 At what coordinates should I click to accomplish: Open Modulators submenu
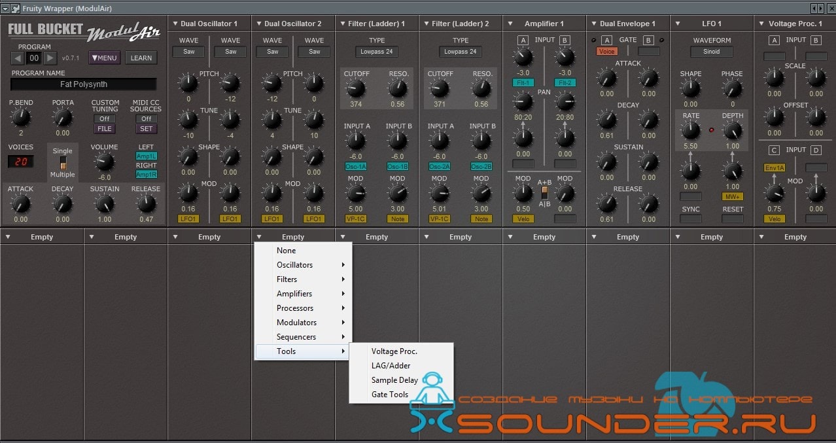(304, 323)
